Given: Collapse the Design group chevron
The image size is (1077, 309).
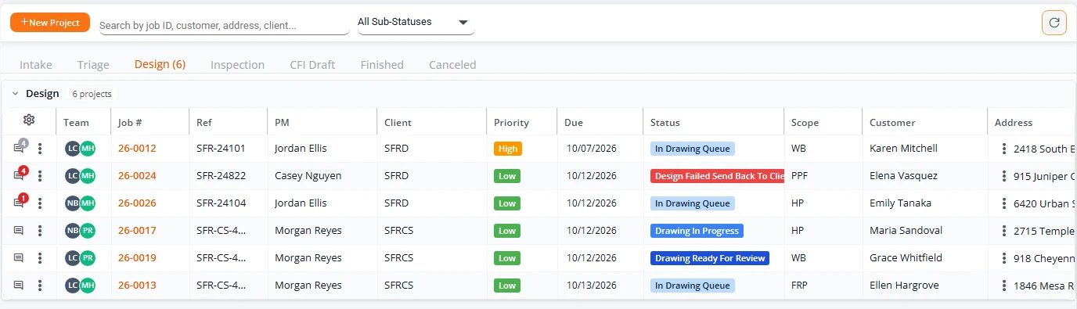Looking at the screenshot, I should point(15,93).
